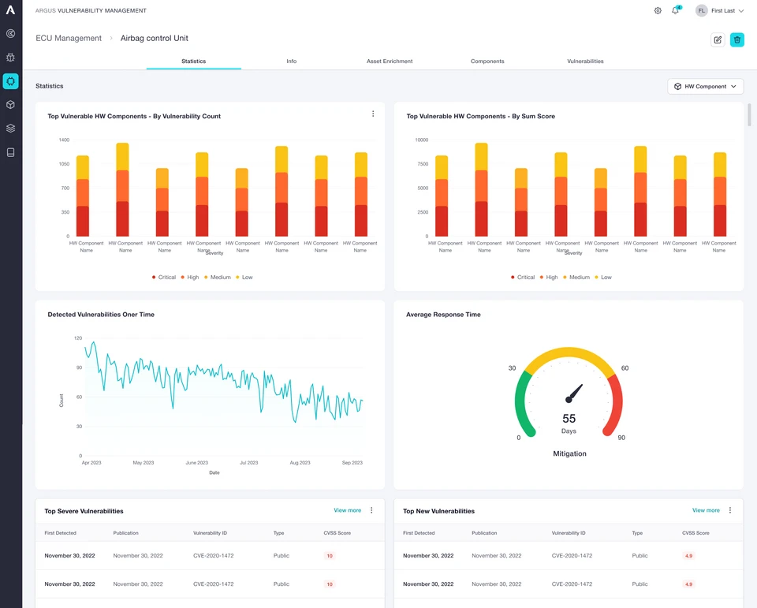Toggle Medium legend in Vulnerability Count chart

[218, 278]
